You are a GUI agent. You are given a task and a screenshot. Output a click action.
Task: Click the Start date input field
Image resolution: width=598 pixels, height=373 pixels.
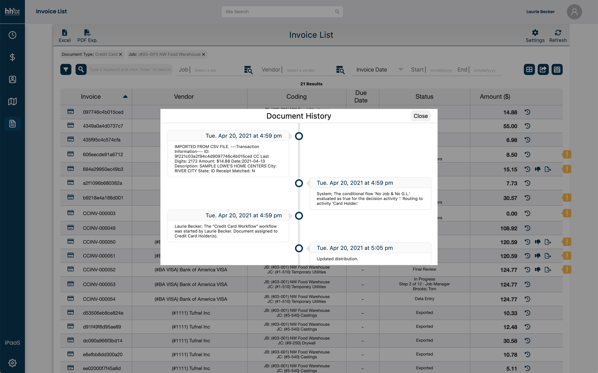(441, 70)
